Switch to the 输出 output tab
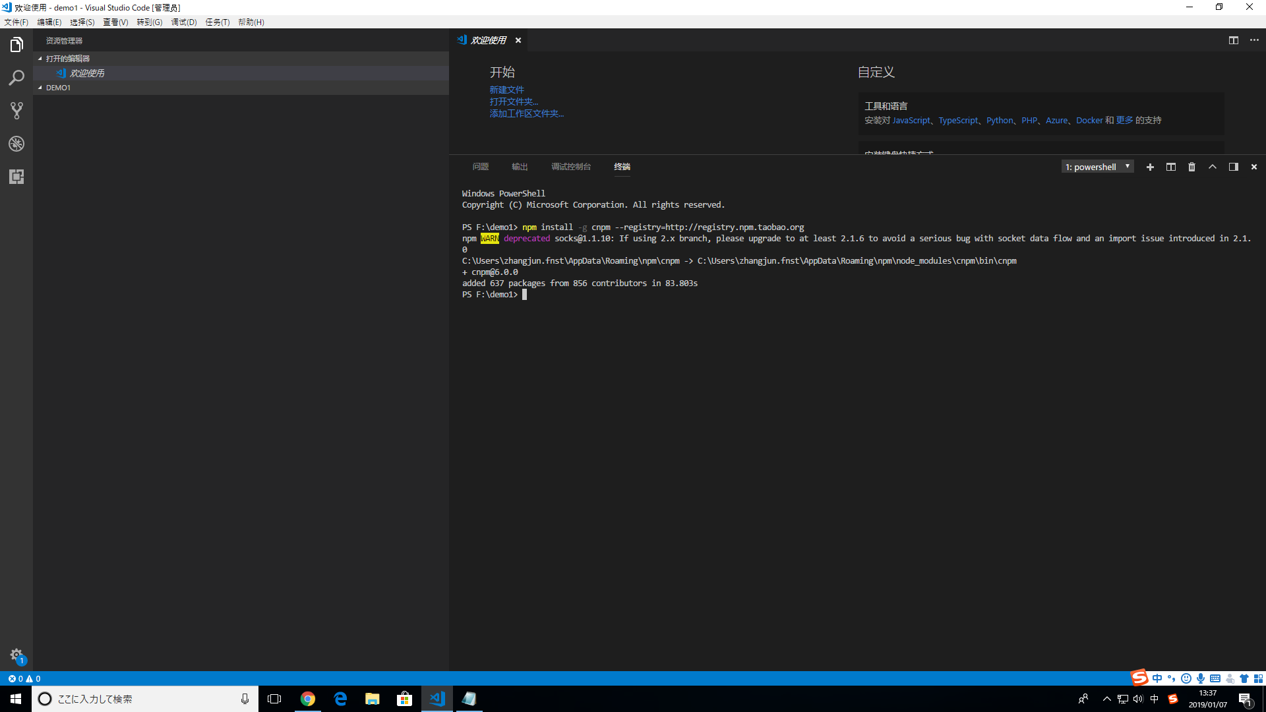 click(x=520, y=167)
